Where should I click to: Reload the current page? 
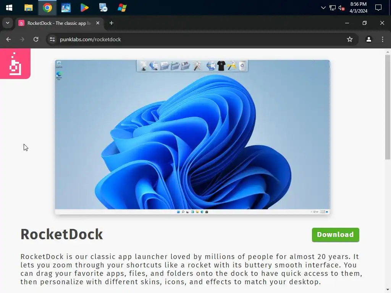(x=36, y=39)
